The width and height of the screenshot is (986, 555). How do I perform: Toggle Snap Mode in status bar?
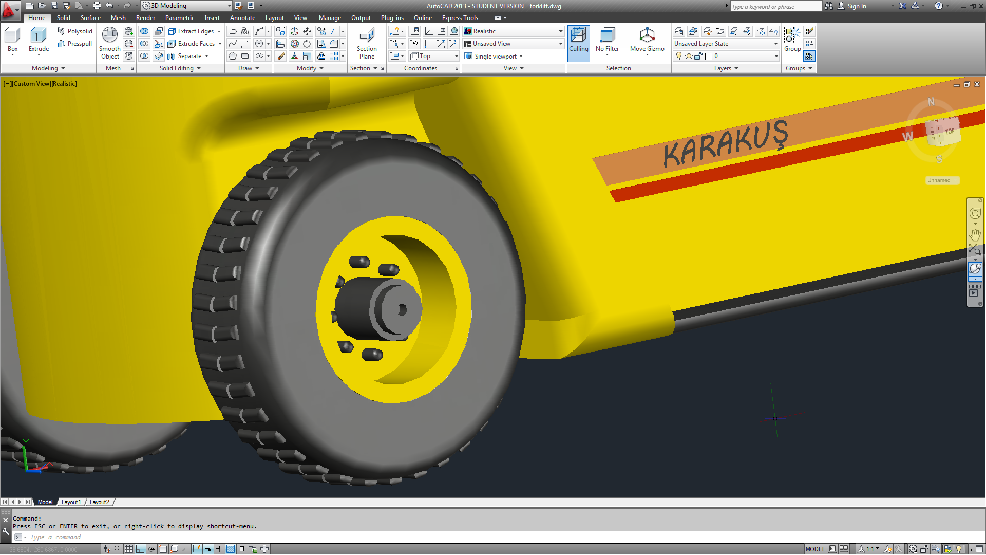[x=118, y=549]
